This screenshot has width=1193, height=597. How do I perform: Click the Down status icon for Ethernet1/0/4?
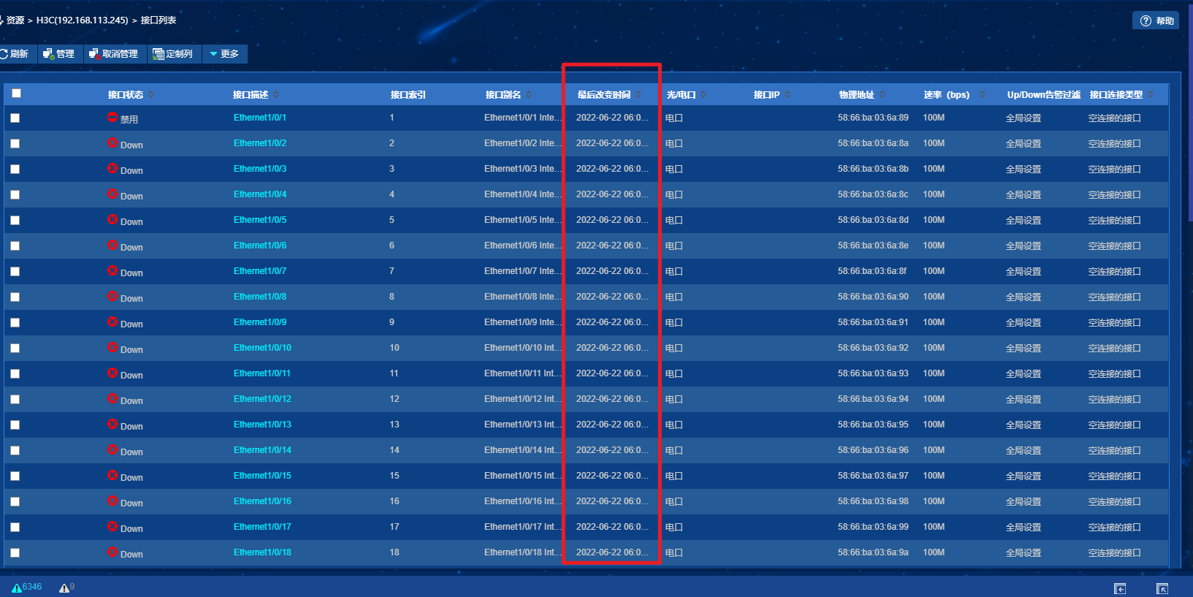[113, 194]
